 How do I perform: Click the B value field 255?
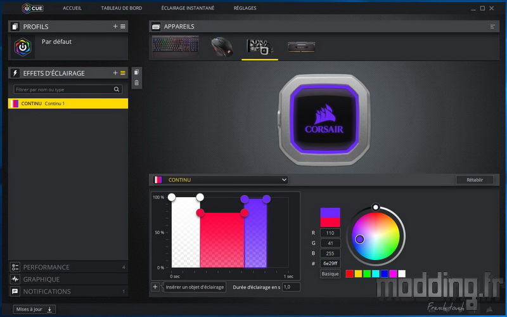coord(330,253)
